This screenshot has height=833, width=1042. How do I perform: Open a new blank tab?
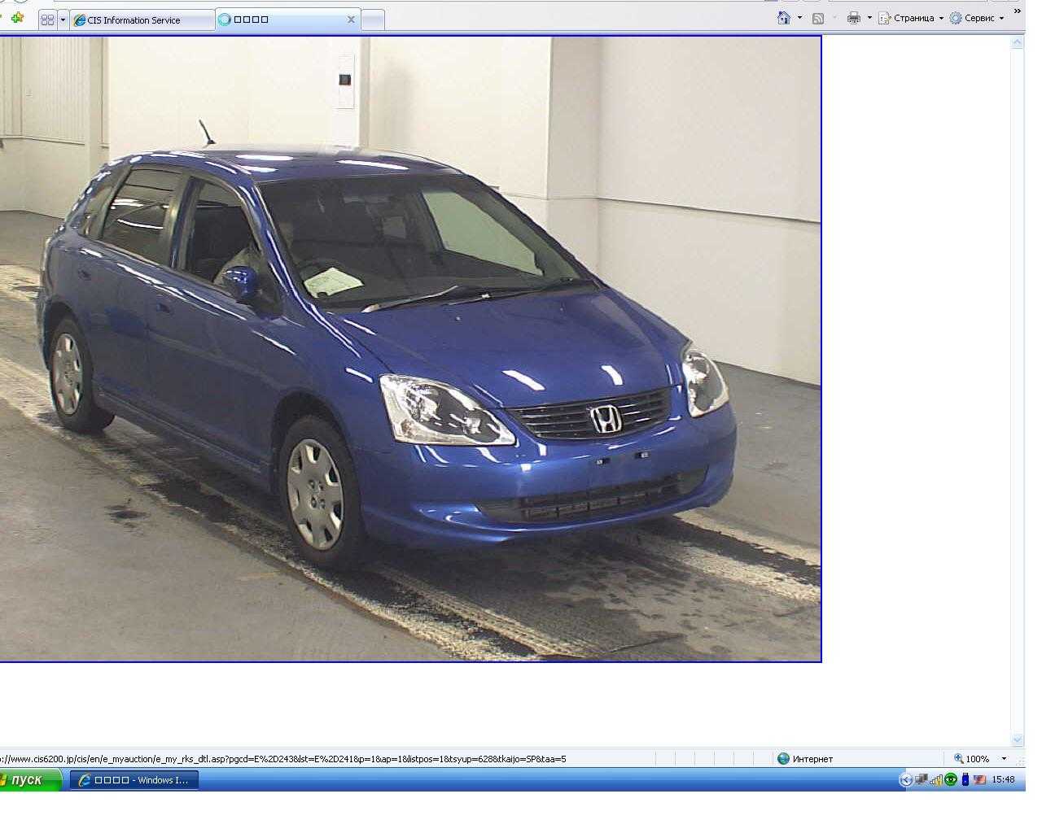point(372,20)
